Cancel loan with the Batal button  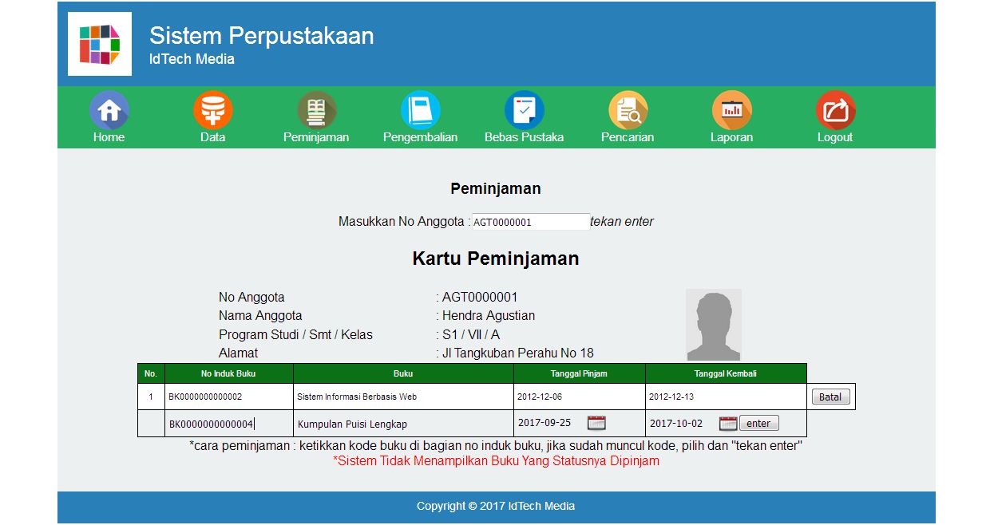830,397
